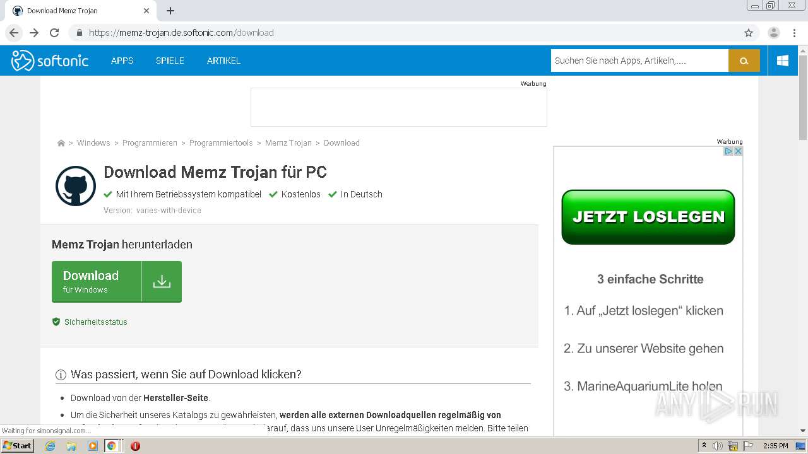
Task: Click the red antivirus taskbar icon
Action: pos(135,446)
